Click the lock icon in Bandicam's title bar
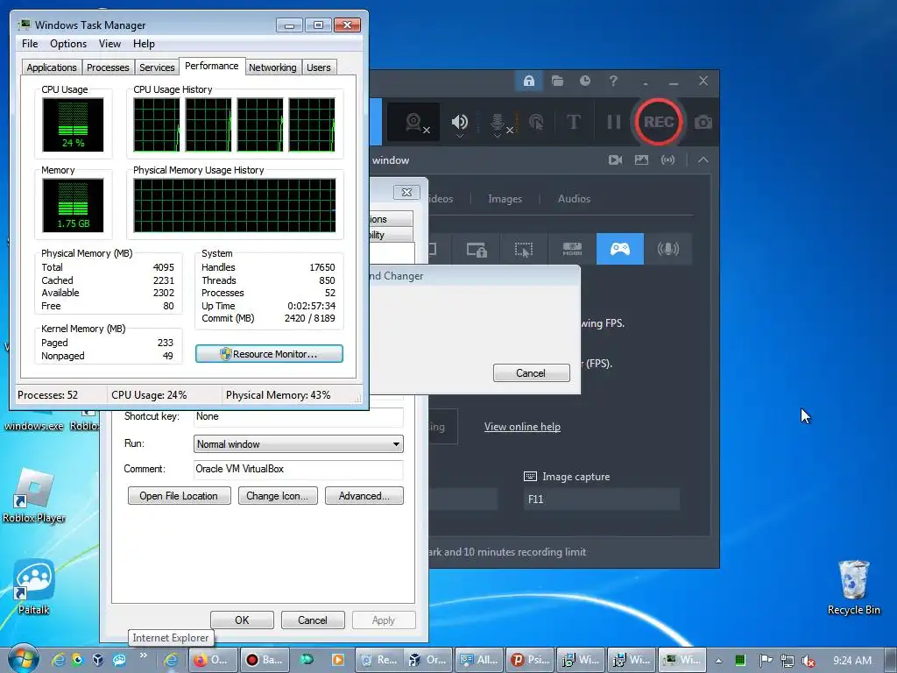 click(528, 81)
